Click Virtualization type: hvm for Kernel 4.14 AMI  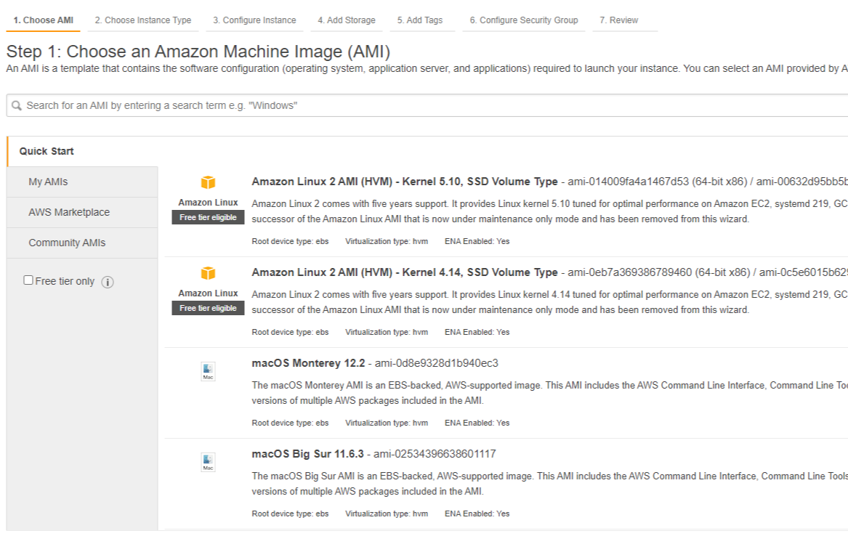click(x=387, y=332)
